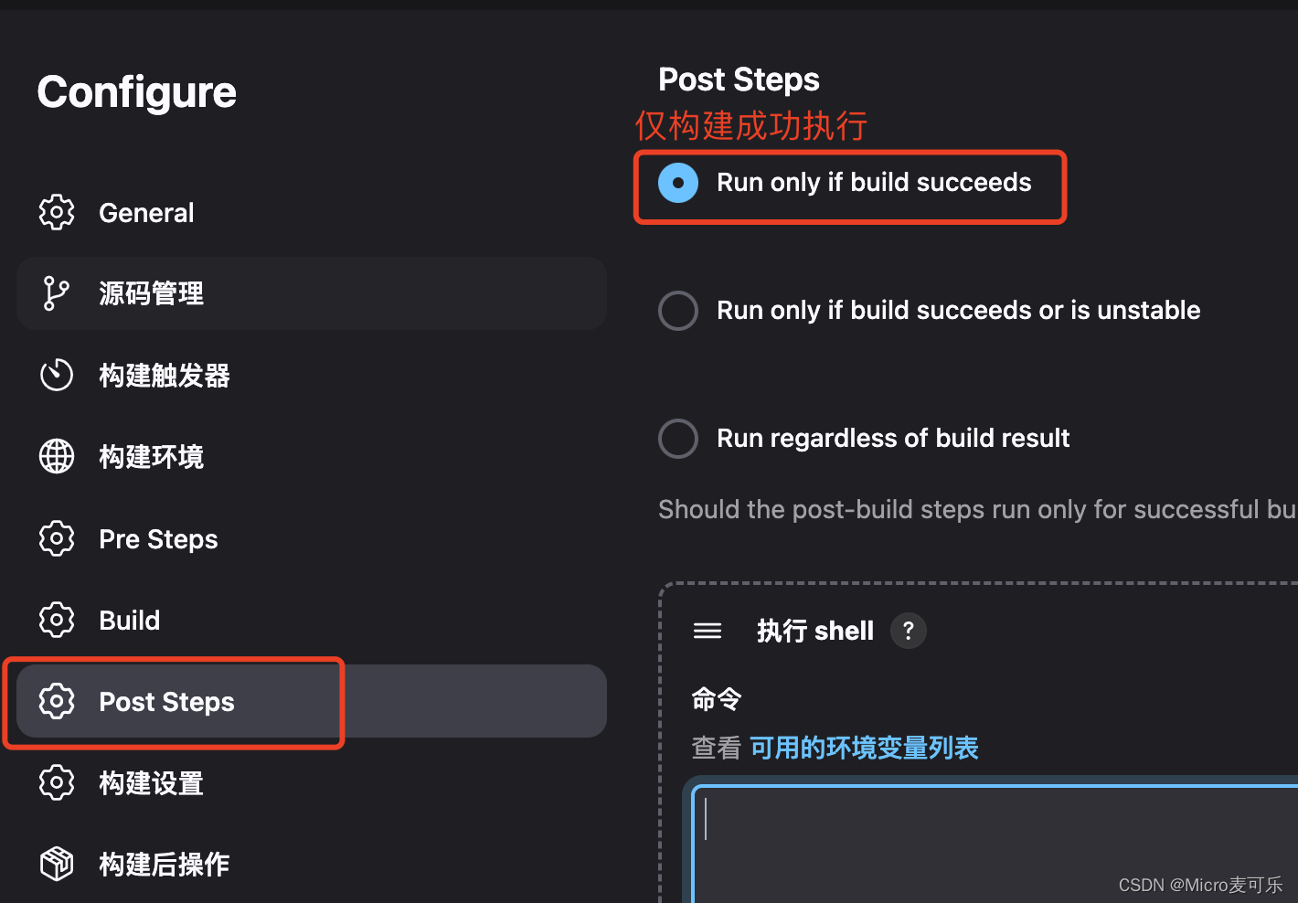The image size is (1298, 903).
Task: Click the Pre Steps gear icon
Action: pyautogui.click(x=57, y=538)
